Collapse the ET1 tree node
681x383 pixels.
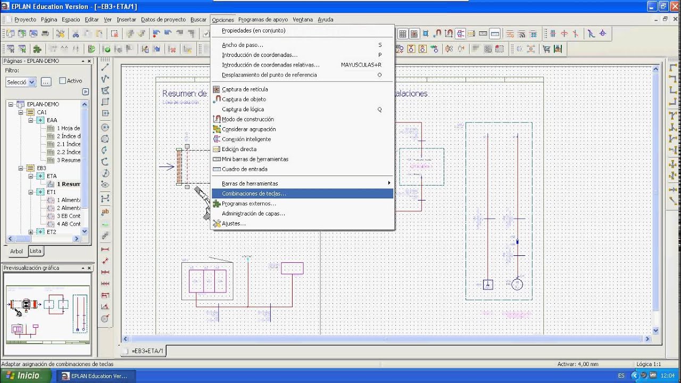pyautogui.click(x=31, y=192)
